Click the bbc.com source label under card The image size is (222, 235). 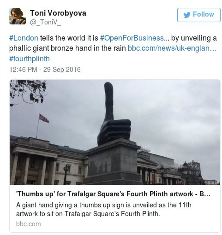pyautogui.click(x=29, y=224)
